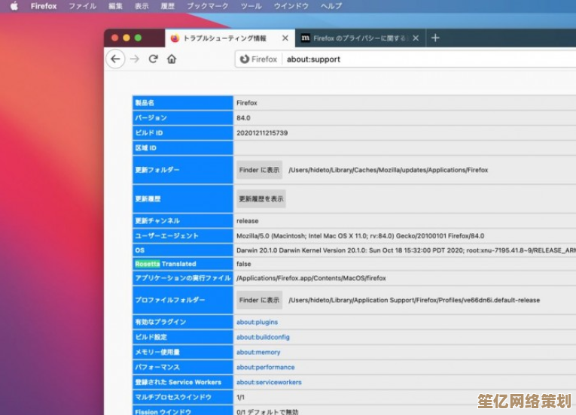Open the 履歴 menu

tap(167, 6)
